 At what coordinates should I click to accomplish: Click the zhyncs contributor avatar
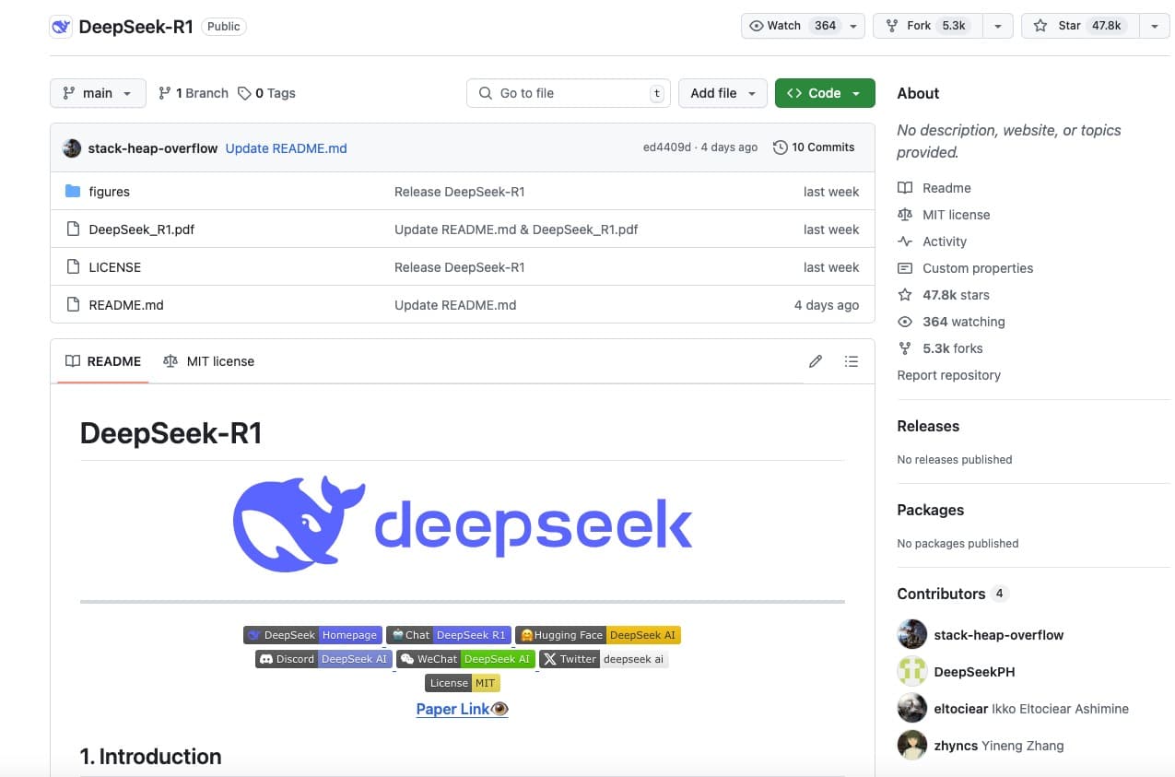coord(912,746)
